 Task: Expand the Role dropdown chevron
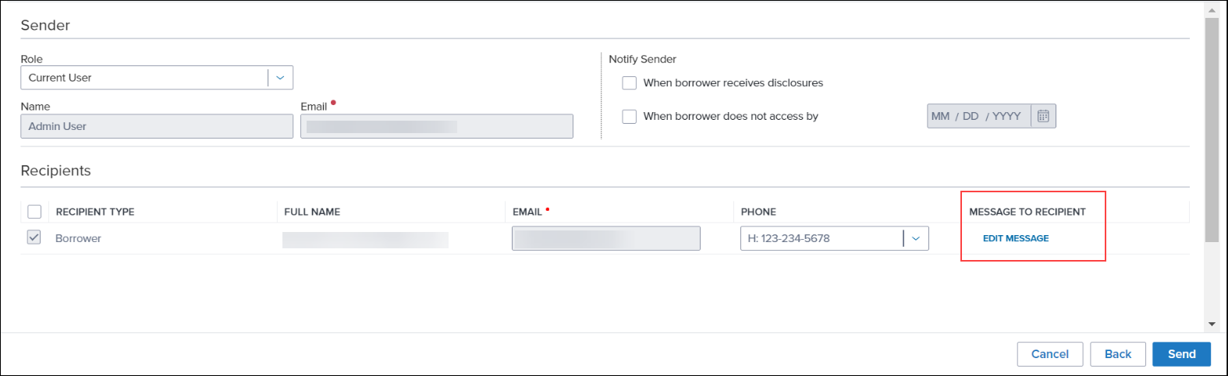click(x=280, y=78)
